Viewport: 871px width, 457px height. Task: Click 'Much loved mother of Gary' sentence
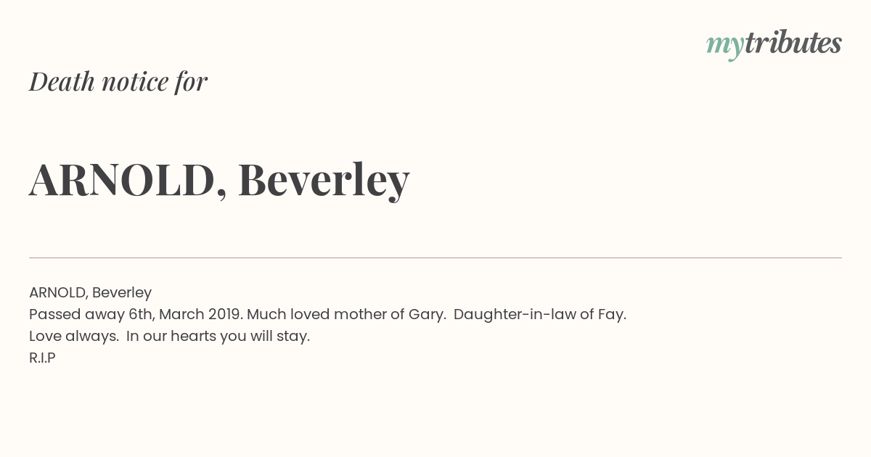tap(347, 314)
